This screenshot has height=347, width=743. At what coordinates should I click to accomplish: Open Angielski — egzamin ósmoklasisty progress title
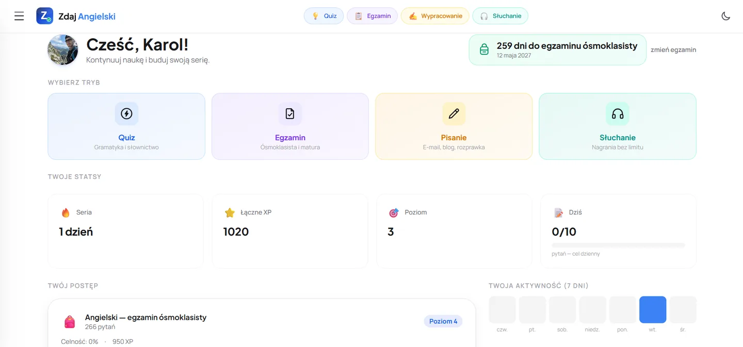(x=146, y=317)
